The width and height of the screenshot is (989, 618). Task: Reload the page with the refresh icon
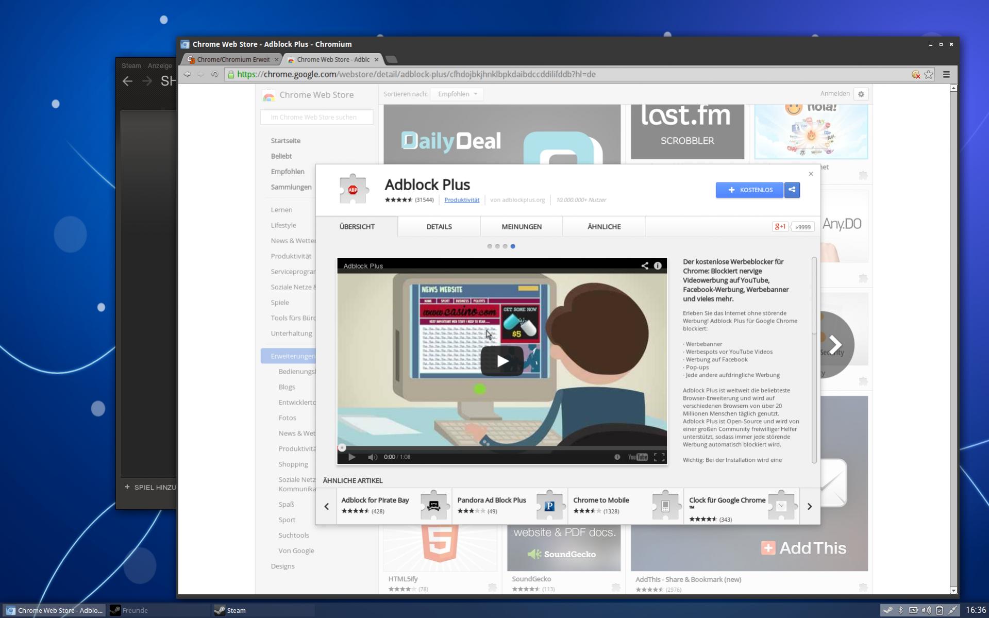click(214, 74)
